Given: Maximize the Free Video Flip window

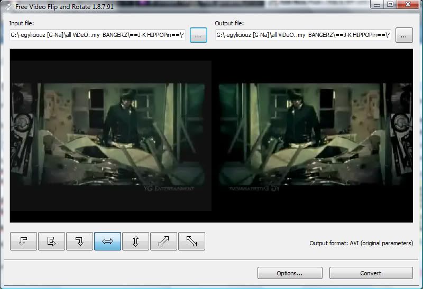Looking at the screenshot, I should click(x=390, y=5).
